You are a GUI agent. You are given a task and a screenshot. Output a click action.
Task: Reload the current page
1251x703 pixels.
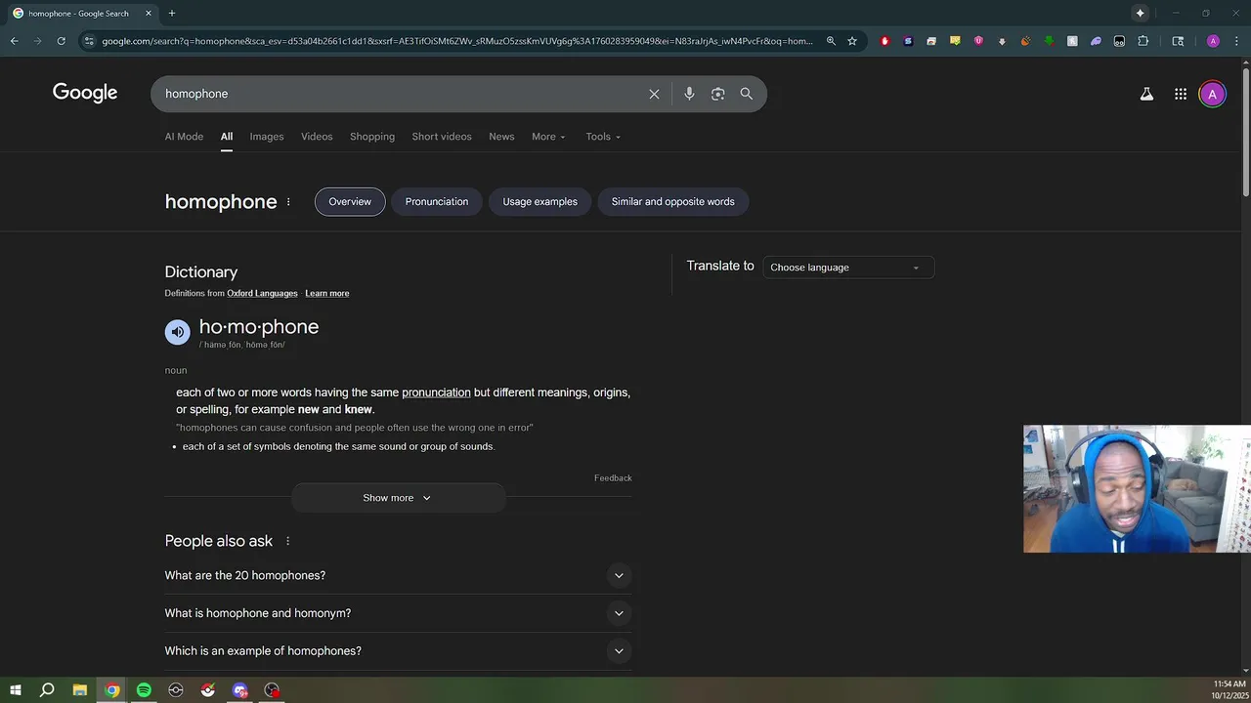tap(61, 41)
